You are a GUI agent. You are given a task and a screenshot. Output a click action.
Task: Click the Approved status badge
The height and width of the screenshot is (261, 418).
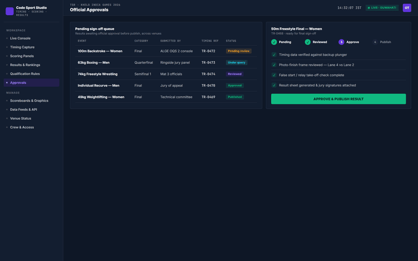[235, 85]
